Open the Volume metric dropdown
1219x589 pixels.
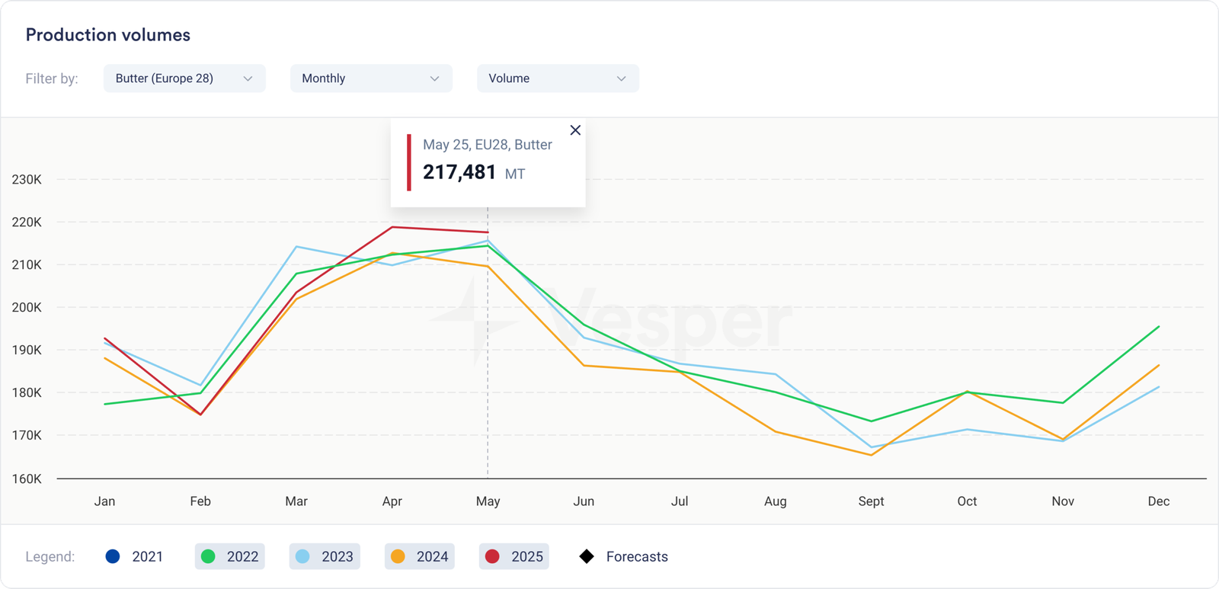coord(557,78)
